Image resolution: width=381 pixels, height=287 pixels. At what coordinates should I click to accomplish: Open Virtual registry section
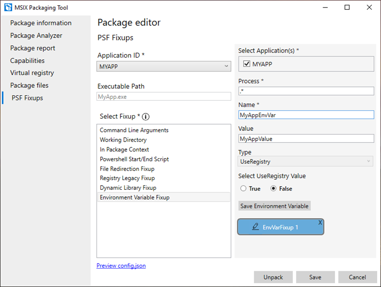click(x=32, y=73)
